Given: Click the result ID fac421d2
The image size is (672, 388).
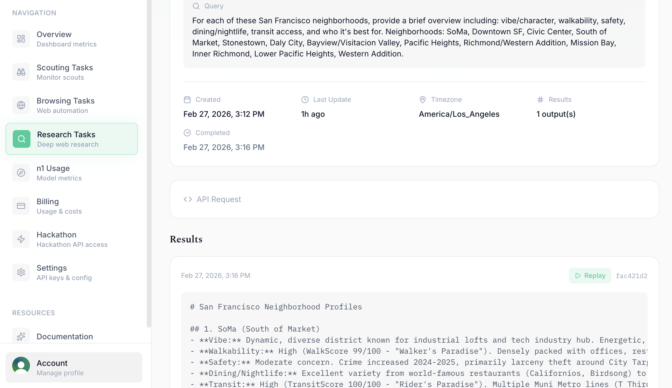Looking at the screenshot, I should 631,276.
